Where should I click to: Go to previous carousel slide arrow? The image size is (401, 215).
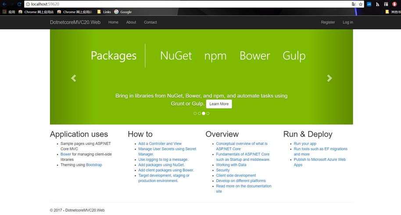tap(74, 78)
